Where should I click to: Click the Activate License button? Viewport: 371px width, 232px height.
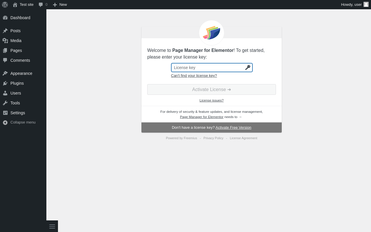tap(212, 89)
